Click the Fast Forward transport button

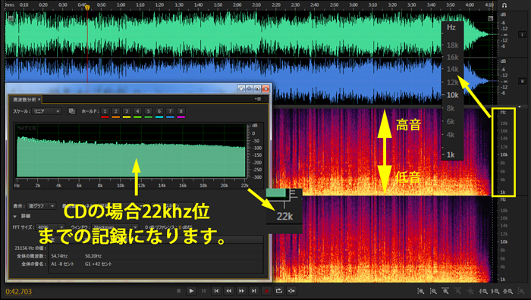pyautogui.click(x=241, y=290)
